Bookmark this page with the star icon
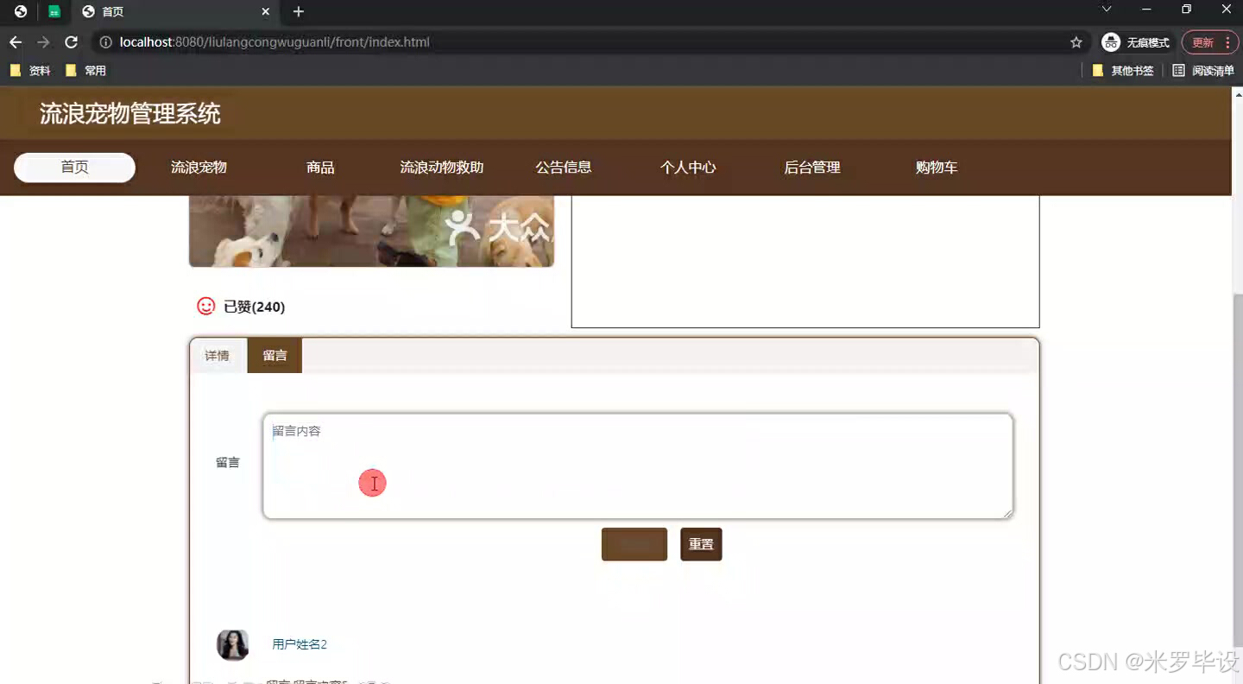The width and height of the screenshot is (1243, 684). (1076, 42)
